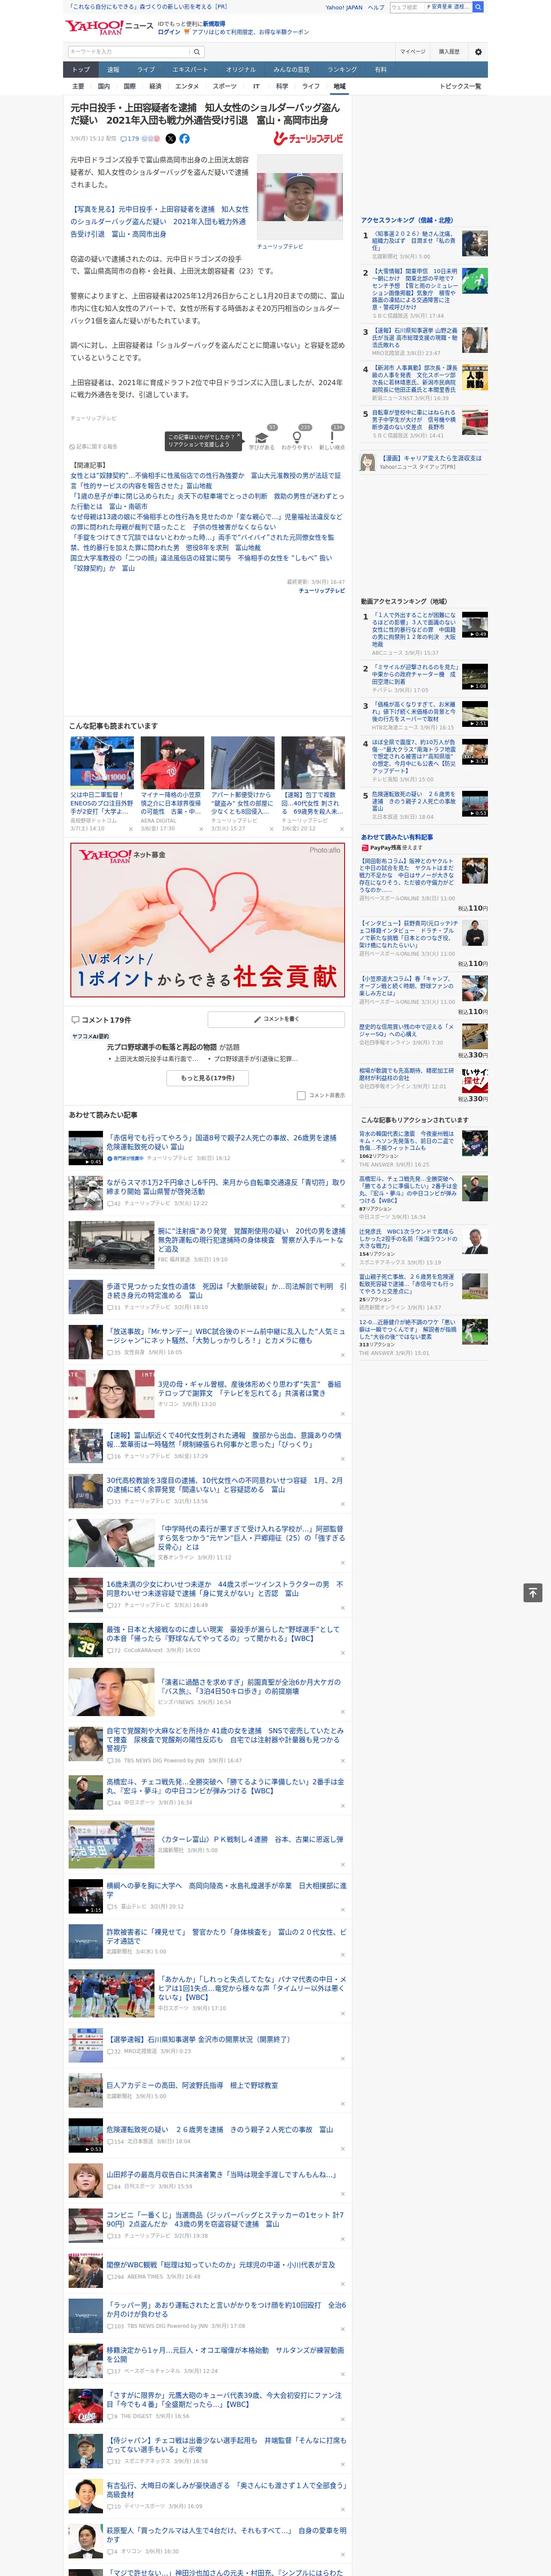Image resolution: width=551 pixels, height=2576 pixels.
Task: React with 新しい視点 exclamation icon
Action: point(332,437)
